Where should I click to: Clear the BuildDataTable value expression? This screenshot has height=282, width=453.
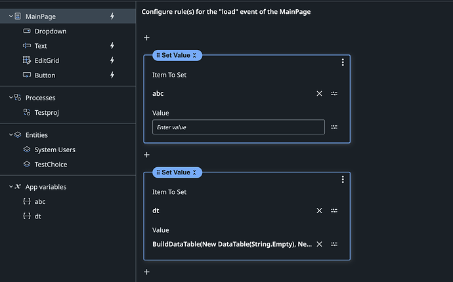pyautogui.click(x=320, y=244)
